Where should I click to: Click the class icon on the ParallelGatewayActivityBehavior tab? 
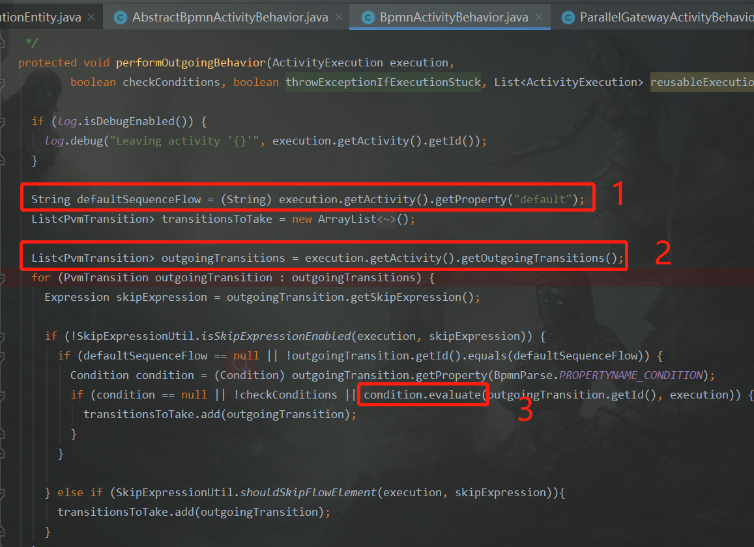(x=568, y=18)
